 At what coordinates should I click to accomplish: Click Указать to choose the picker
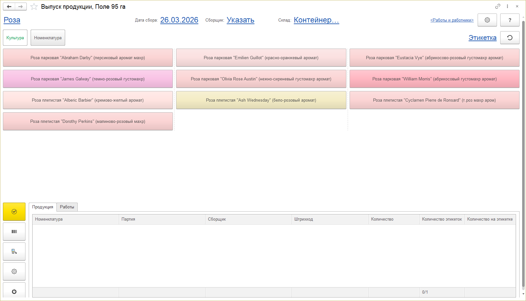[241, 20]
